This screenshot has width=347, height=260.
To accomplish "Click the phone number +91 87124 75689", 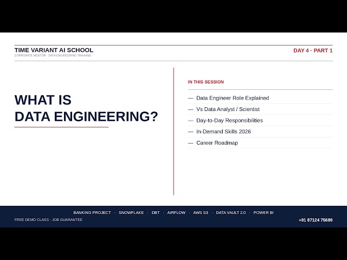I will pos(316,220).
